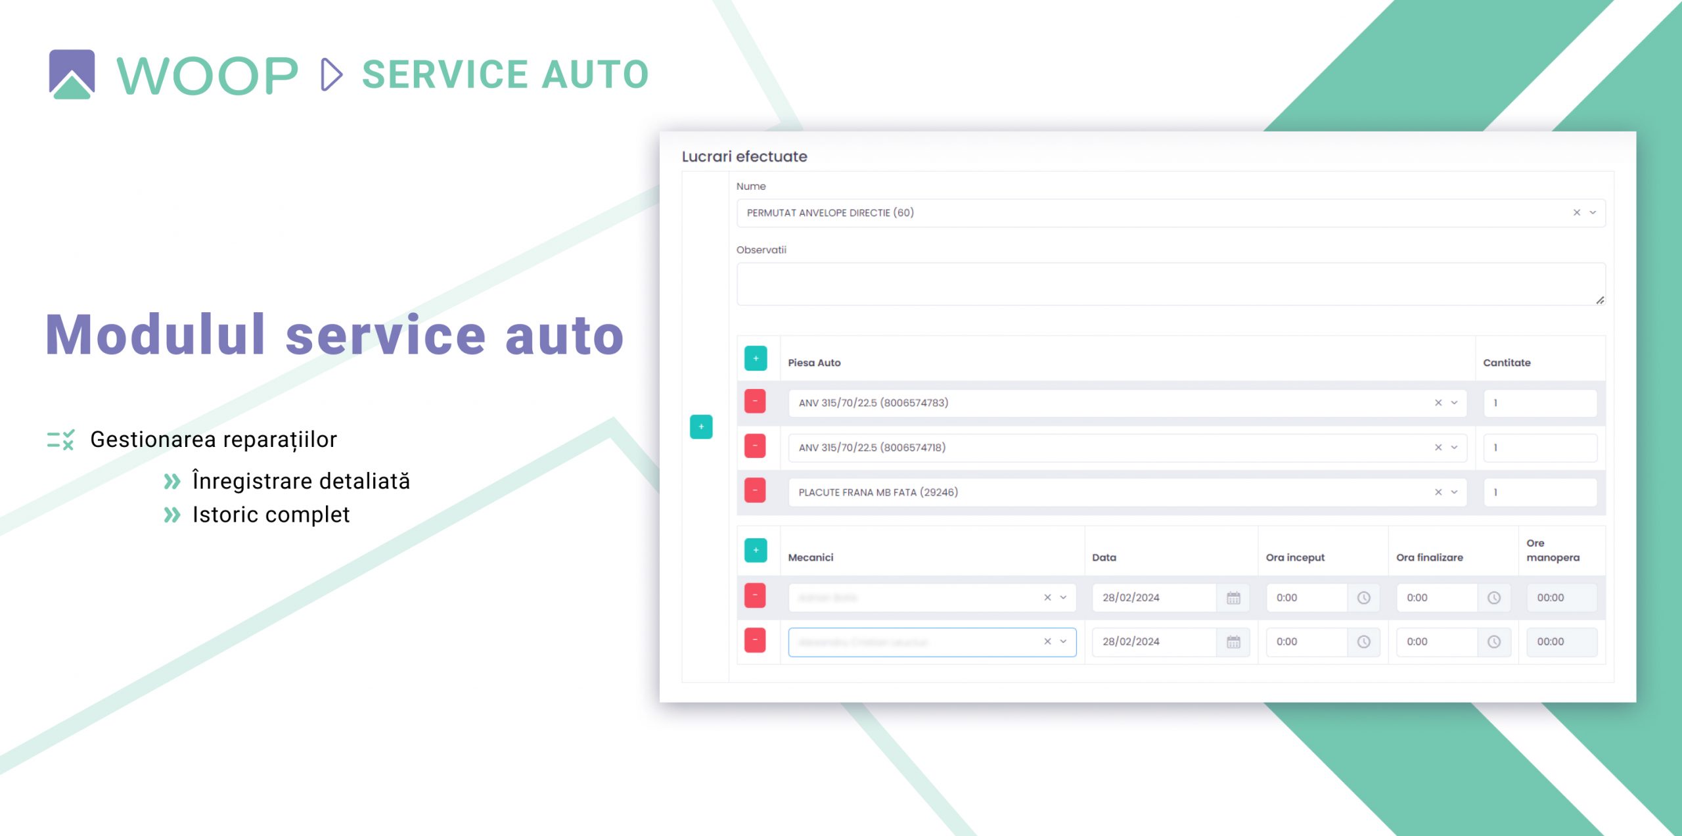Open clock picker for second Ora finalizare
The height and width of the screenshot is (836, 1682).
pos(1494,642)
